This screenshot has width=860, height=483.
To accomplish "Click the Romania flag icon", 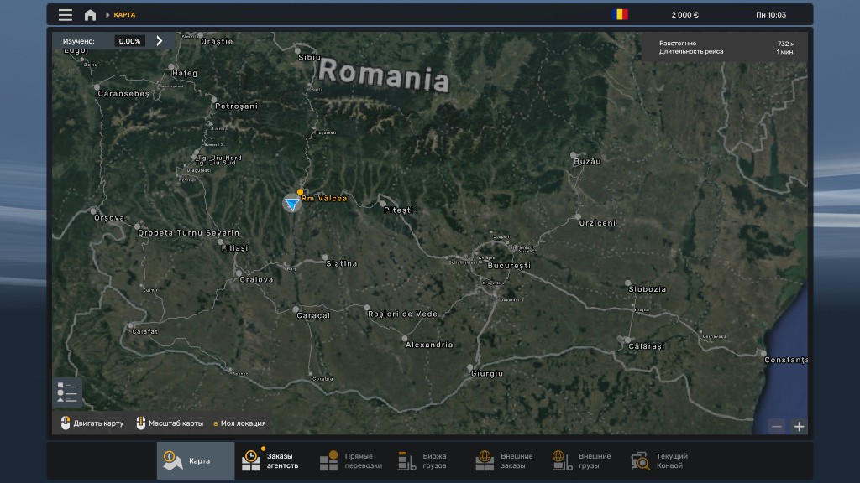I will 621,14.
